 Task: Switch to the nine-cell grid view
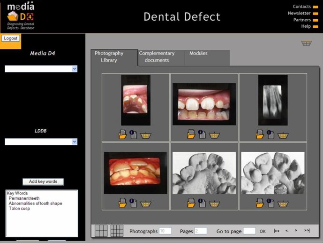(117, 231)
